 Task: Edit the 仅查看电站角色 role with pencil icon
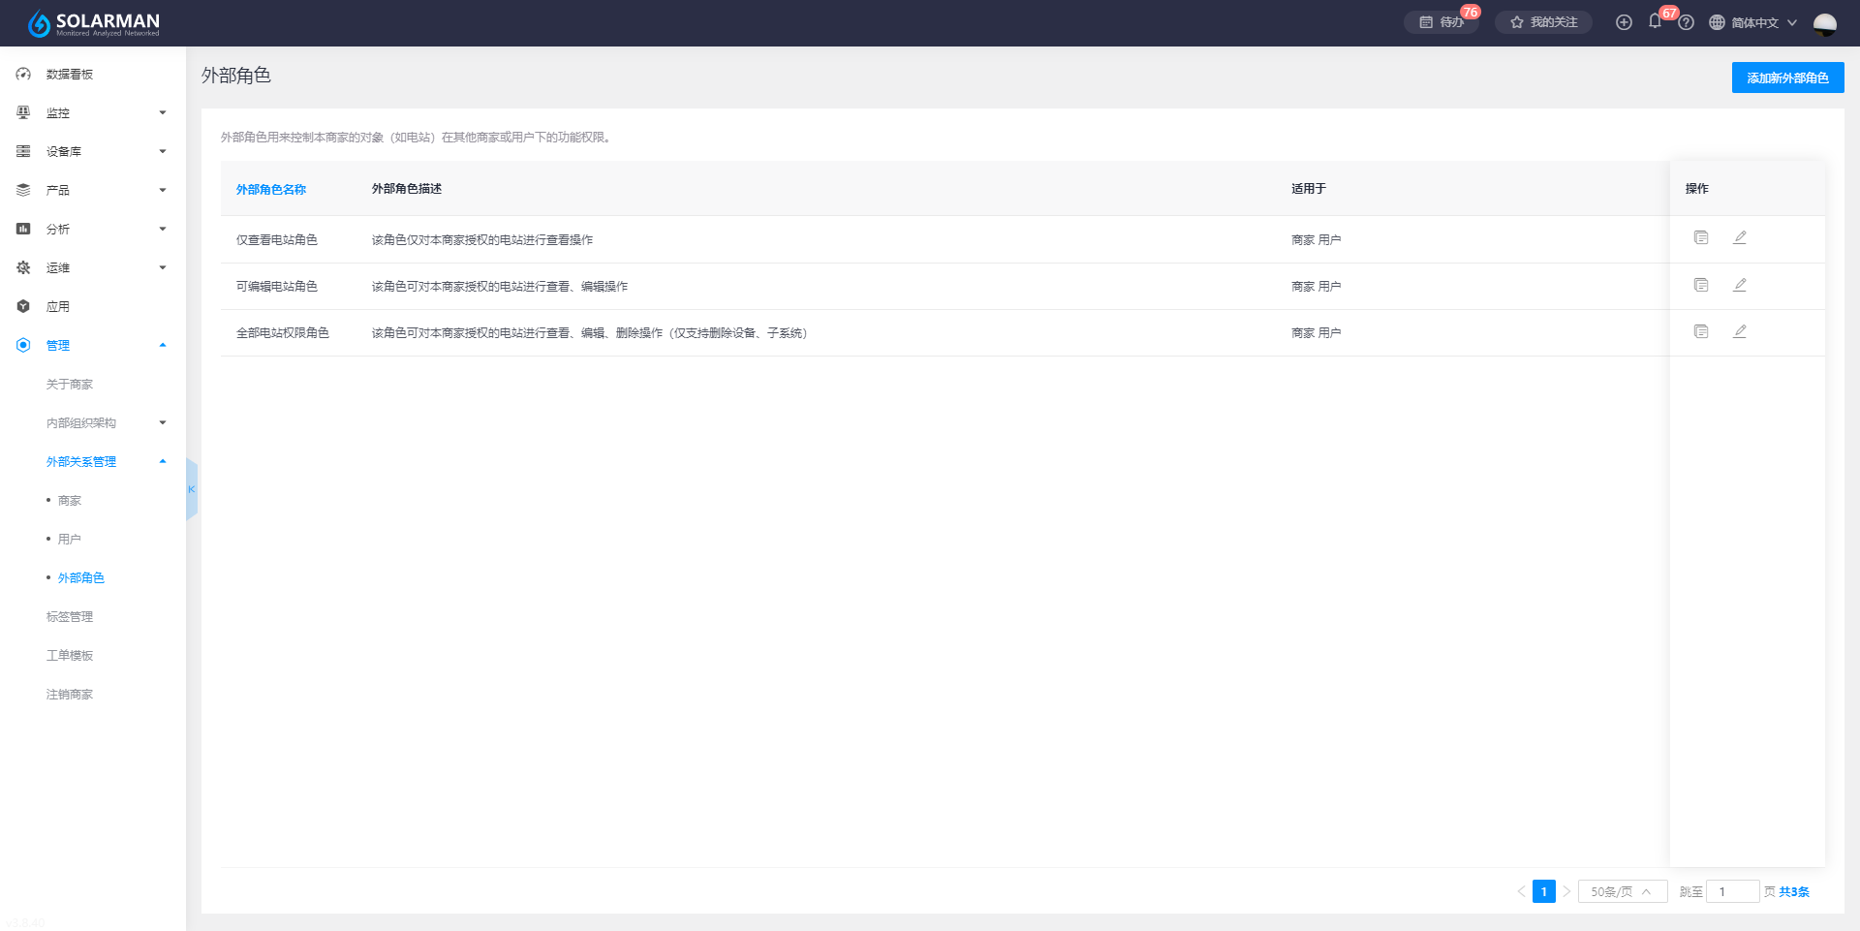pos(1740,237)
